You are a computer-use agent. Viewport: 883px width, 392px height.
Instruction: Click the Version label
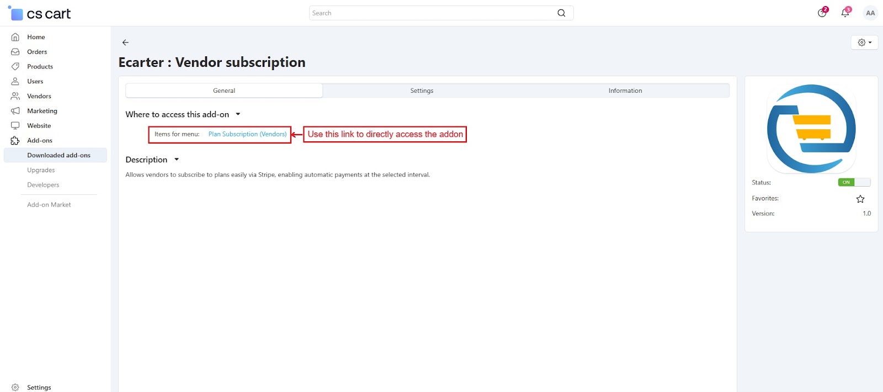[763, 214]
